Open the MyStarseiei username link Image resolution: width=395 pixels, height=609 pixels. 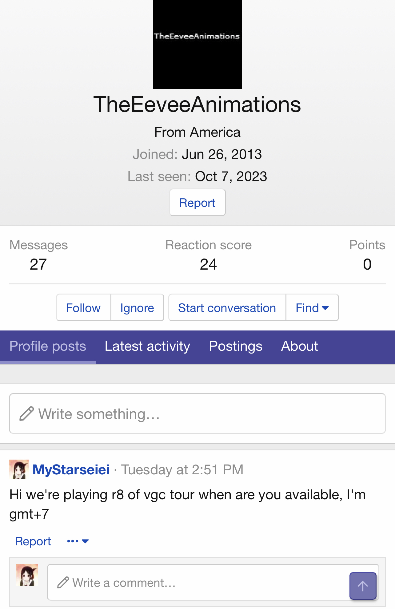(71, 470)
